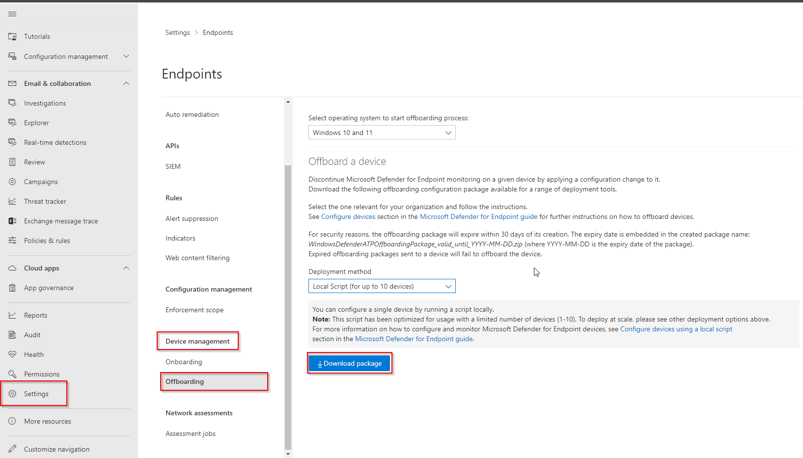Click the Configuration management sidebar icon
This screenshot has width=803, height=458.
(x=12, y=56)
